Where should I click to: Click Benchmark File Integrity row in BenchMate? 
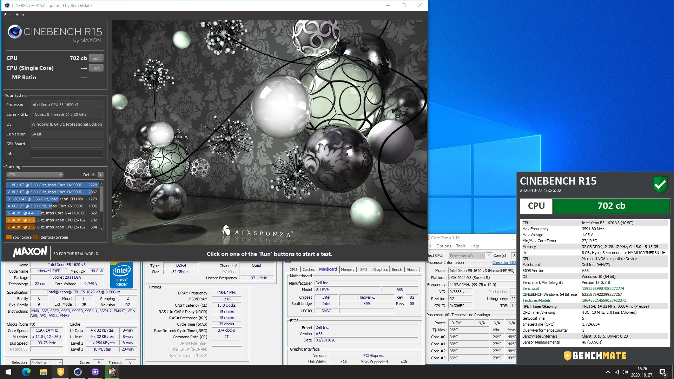pyautogui.click(x=595, y=282)
